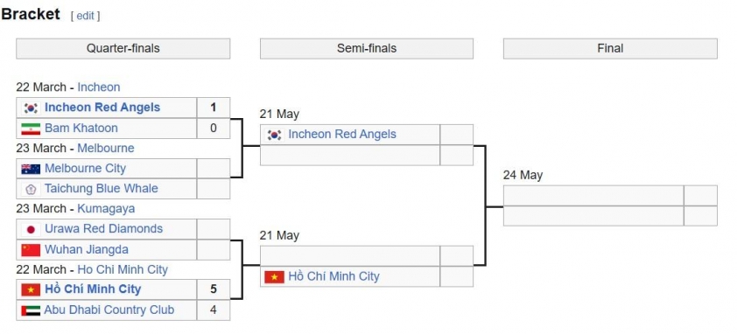Click the Australia flag next to Melbourne City
Image resolution: width=737 pixels, height=334 pixels.
pyautogui.click(x=31, y=169)
